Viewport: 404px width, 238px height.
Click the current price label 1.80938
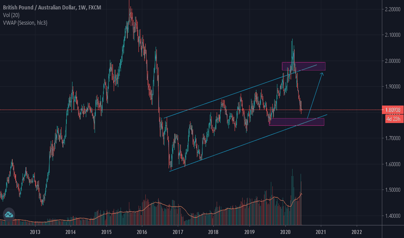(393, 110)
